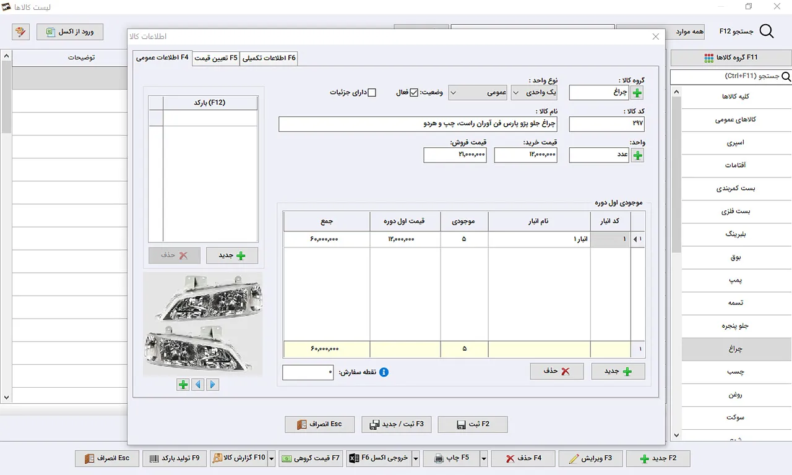Switch to the F5 تعیین قیمت tab
Viewport: 792px width, 475px height.
pos(215,58)
